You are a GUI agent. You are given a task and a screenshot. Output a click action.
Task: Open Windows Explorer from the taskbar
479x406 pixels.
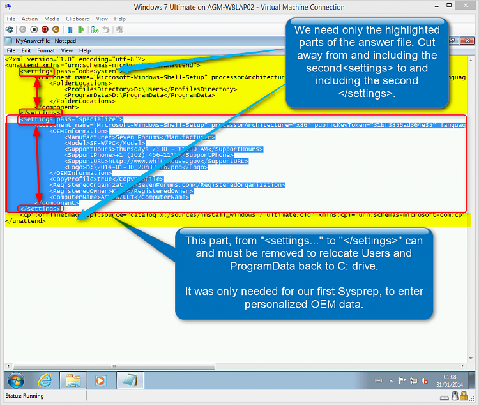coord(73,380)
